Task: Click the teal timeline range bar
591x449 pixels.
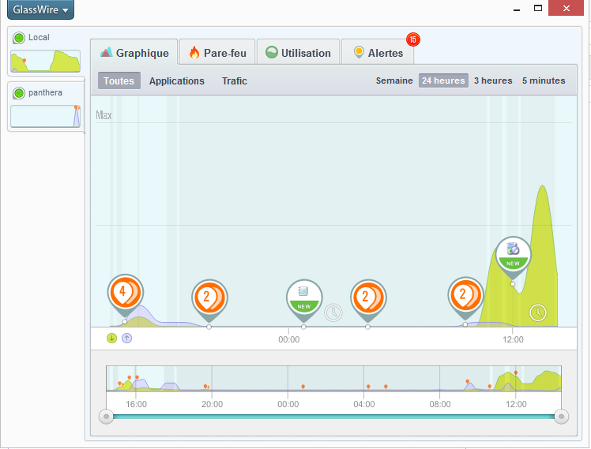Action: pyautogui.click(x=333, y=417)
